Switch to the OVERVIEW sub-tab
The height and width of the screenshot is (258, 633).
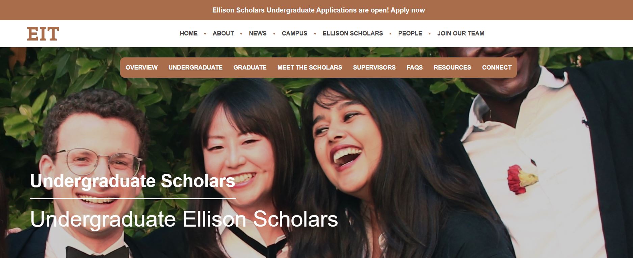point(141,68)
